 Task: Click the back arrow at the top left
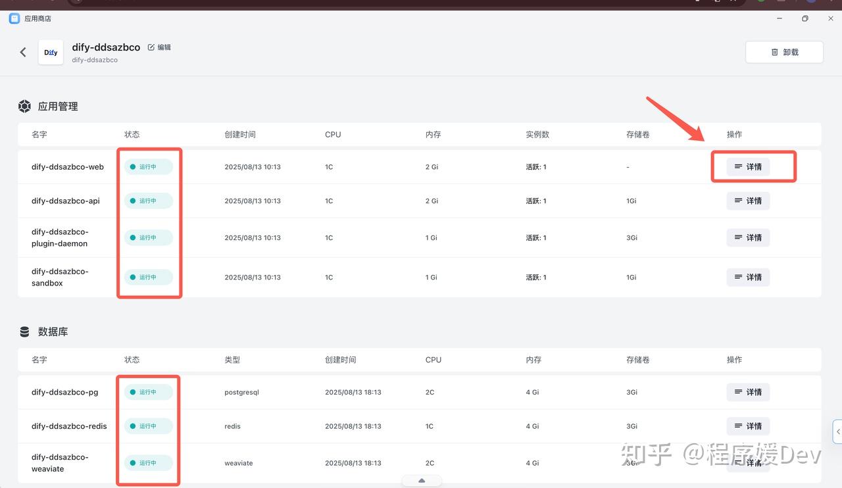click(23, 52)
